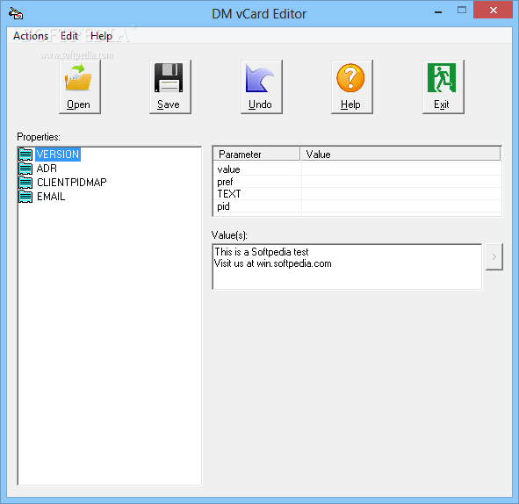The image size is (519, 504).
Task: Click the DM vCard Editor title bar icon
Action: pos(16,13)
